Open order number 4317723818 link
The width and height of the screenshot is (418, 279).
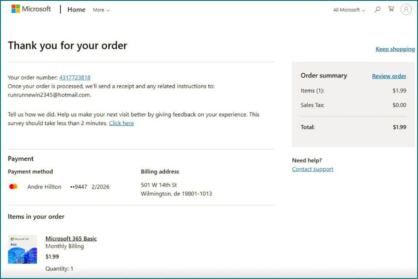point(75,77)
